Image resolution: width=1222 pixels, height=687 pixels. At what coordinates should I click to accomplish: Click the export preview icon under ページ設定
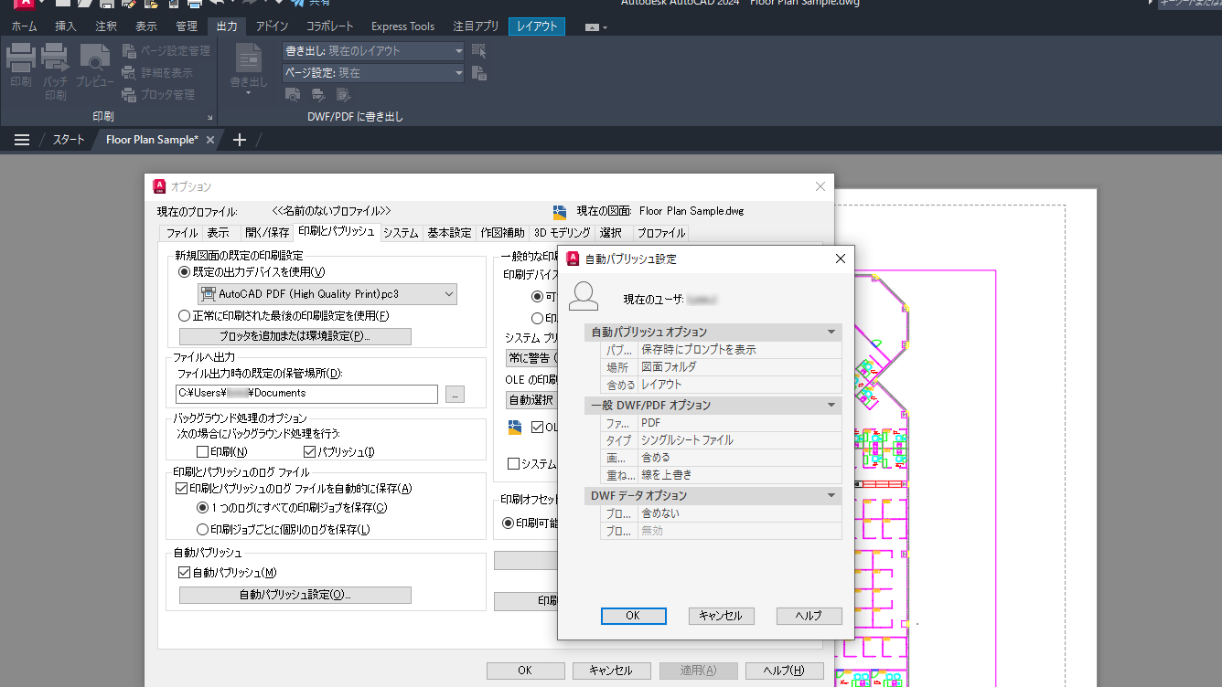click(293, 94)
